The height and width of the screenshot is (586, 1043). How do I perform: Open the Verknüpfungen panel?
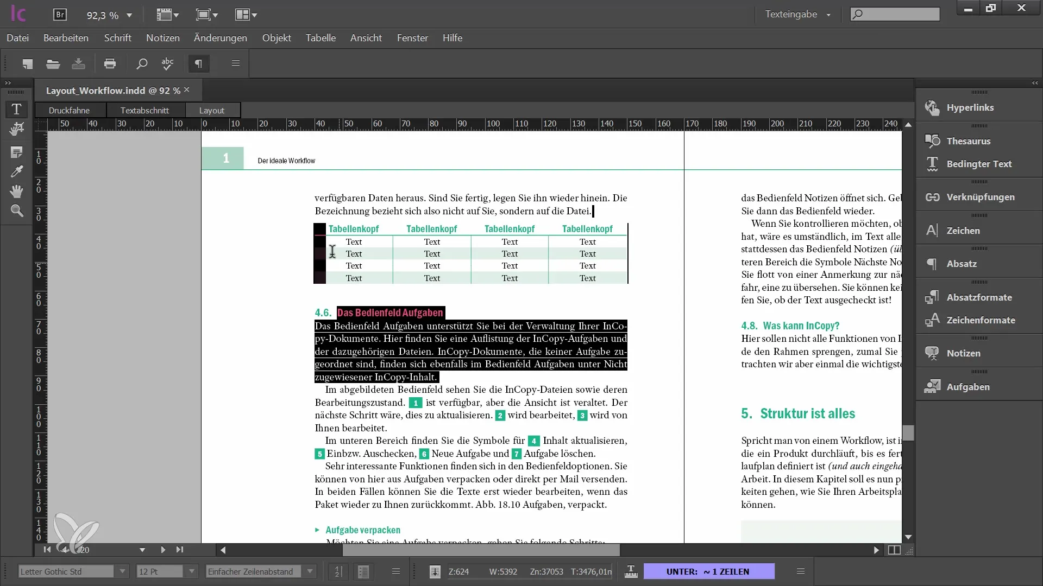(980, 196)
